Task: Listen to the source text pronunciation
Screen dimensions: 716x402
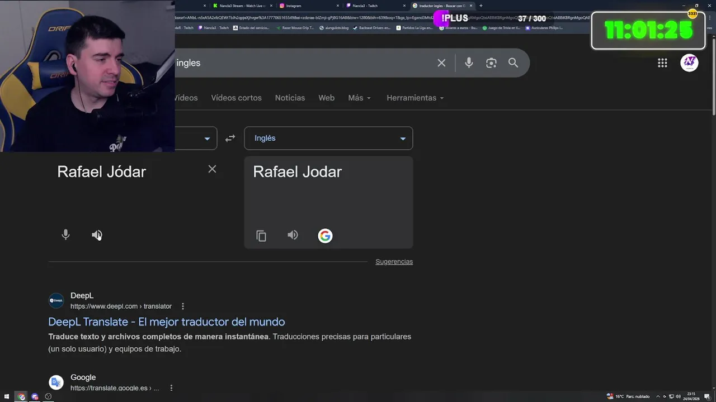Action: click(97, 235)
